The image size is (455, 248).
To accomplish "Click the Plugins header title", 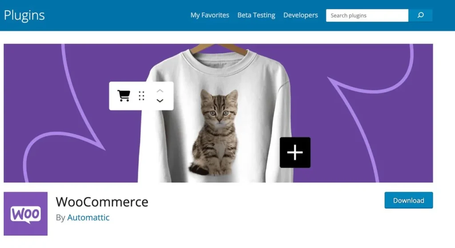I will (x=24, y=16).
